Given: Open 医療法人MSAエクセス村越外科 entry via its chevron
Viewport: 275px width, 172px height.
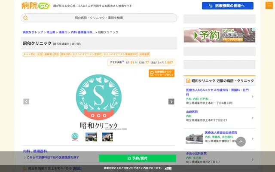Looking at the screenshot, I should pyautogui.click(x=253, y=96).
